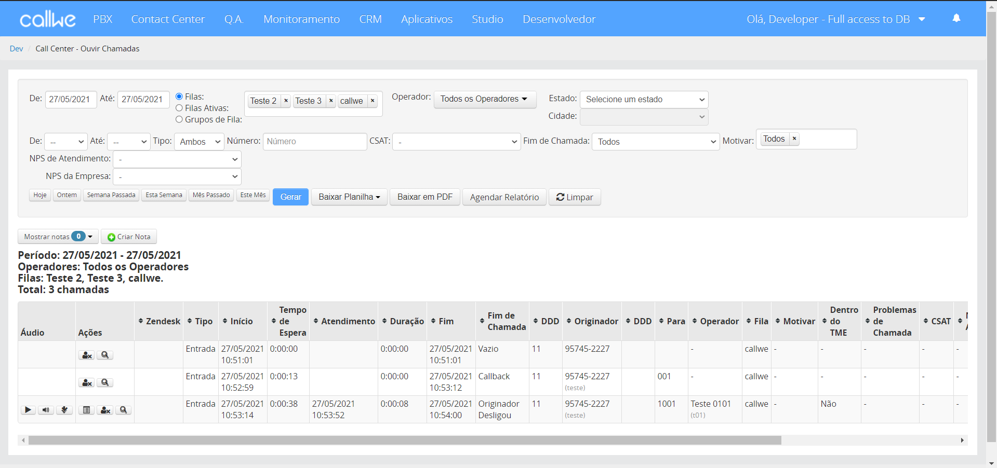Click the Dev breadcrumb link
The width and height of the screenshot is (997, 468).
17,49
